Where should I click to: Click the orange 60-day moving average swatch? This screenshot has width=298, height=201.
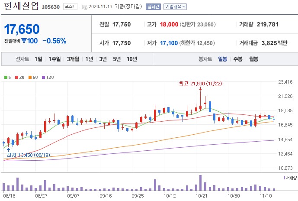[30, 77]
